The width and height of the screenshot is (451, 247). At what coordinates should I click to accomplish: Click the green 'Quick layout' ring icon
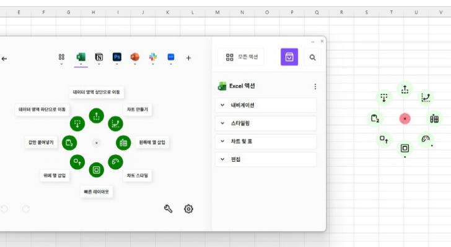(x=96, y=169)
